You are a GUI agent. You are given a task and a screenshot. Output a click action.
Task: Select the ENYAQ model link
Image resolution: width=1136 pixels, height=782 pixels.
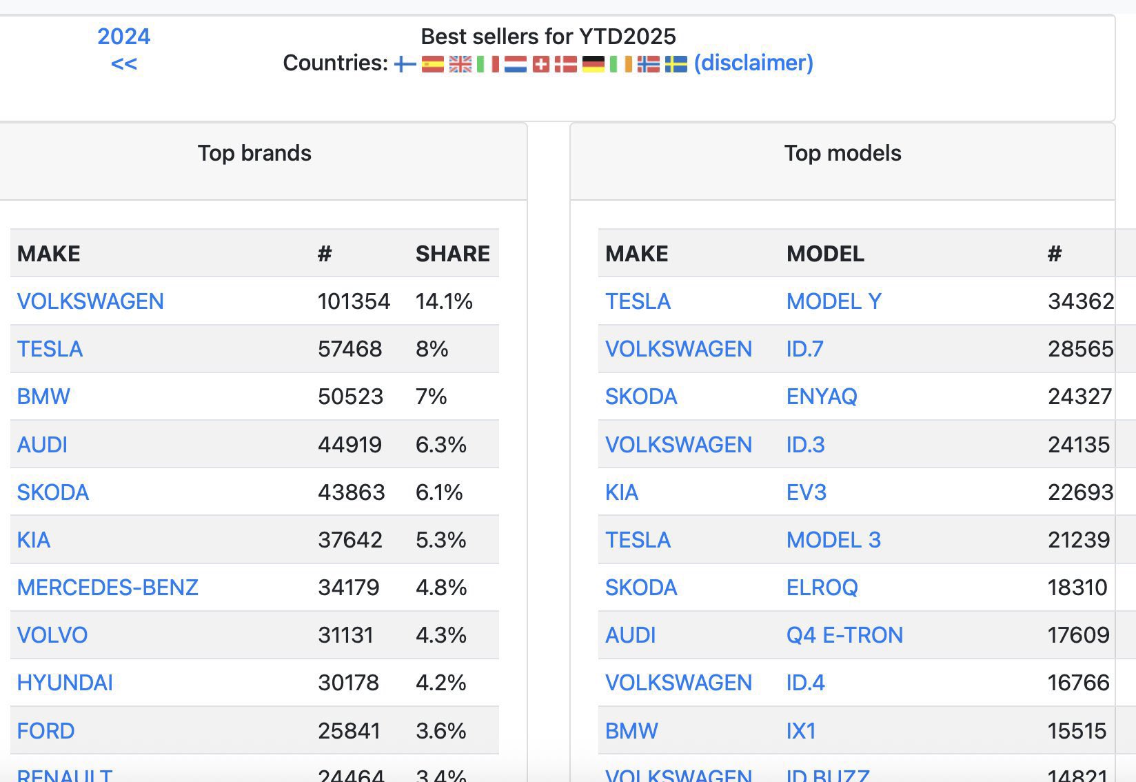822,397
